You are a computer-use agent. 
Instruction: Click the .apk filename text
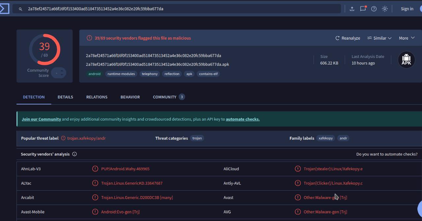pyautogui.click(x=158, y=64)
